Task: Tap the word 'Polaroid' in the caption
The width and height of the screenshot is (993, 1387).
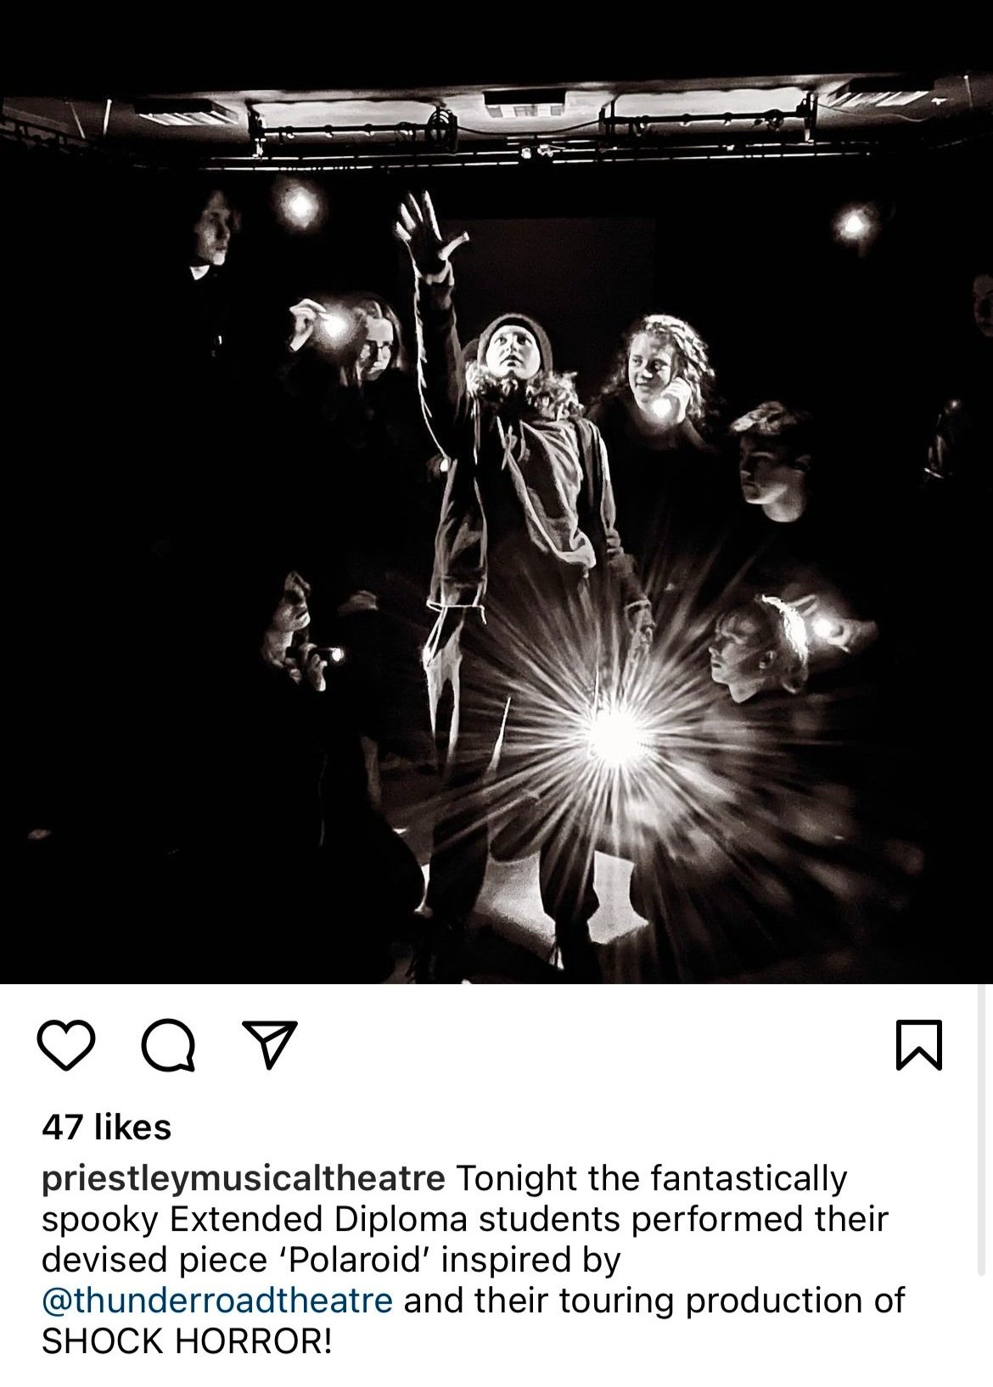Action: (x=354, y=1260)
